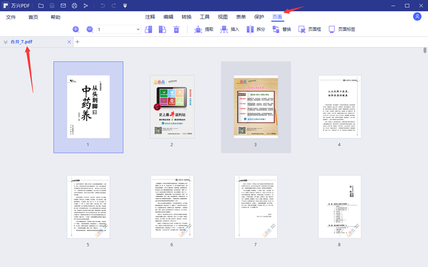Click the 替换 replace page tool
428x267 pixels.
click(281, 29)
